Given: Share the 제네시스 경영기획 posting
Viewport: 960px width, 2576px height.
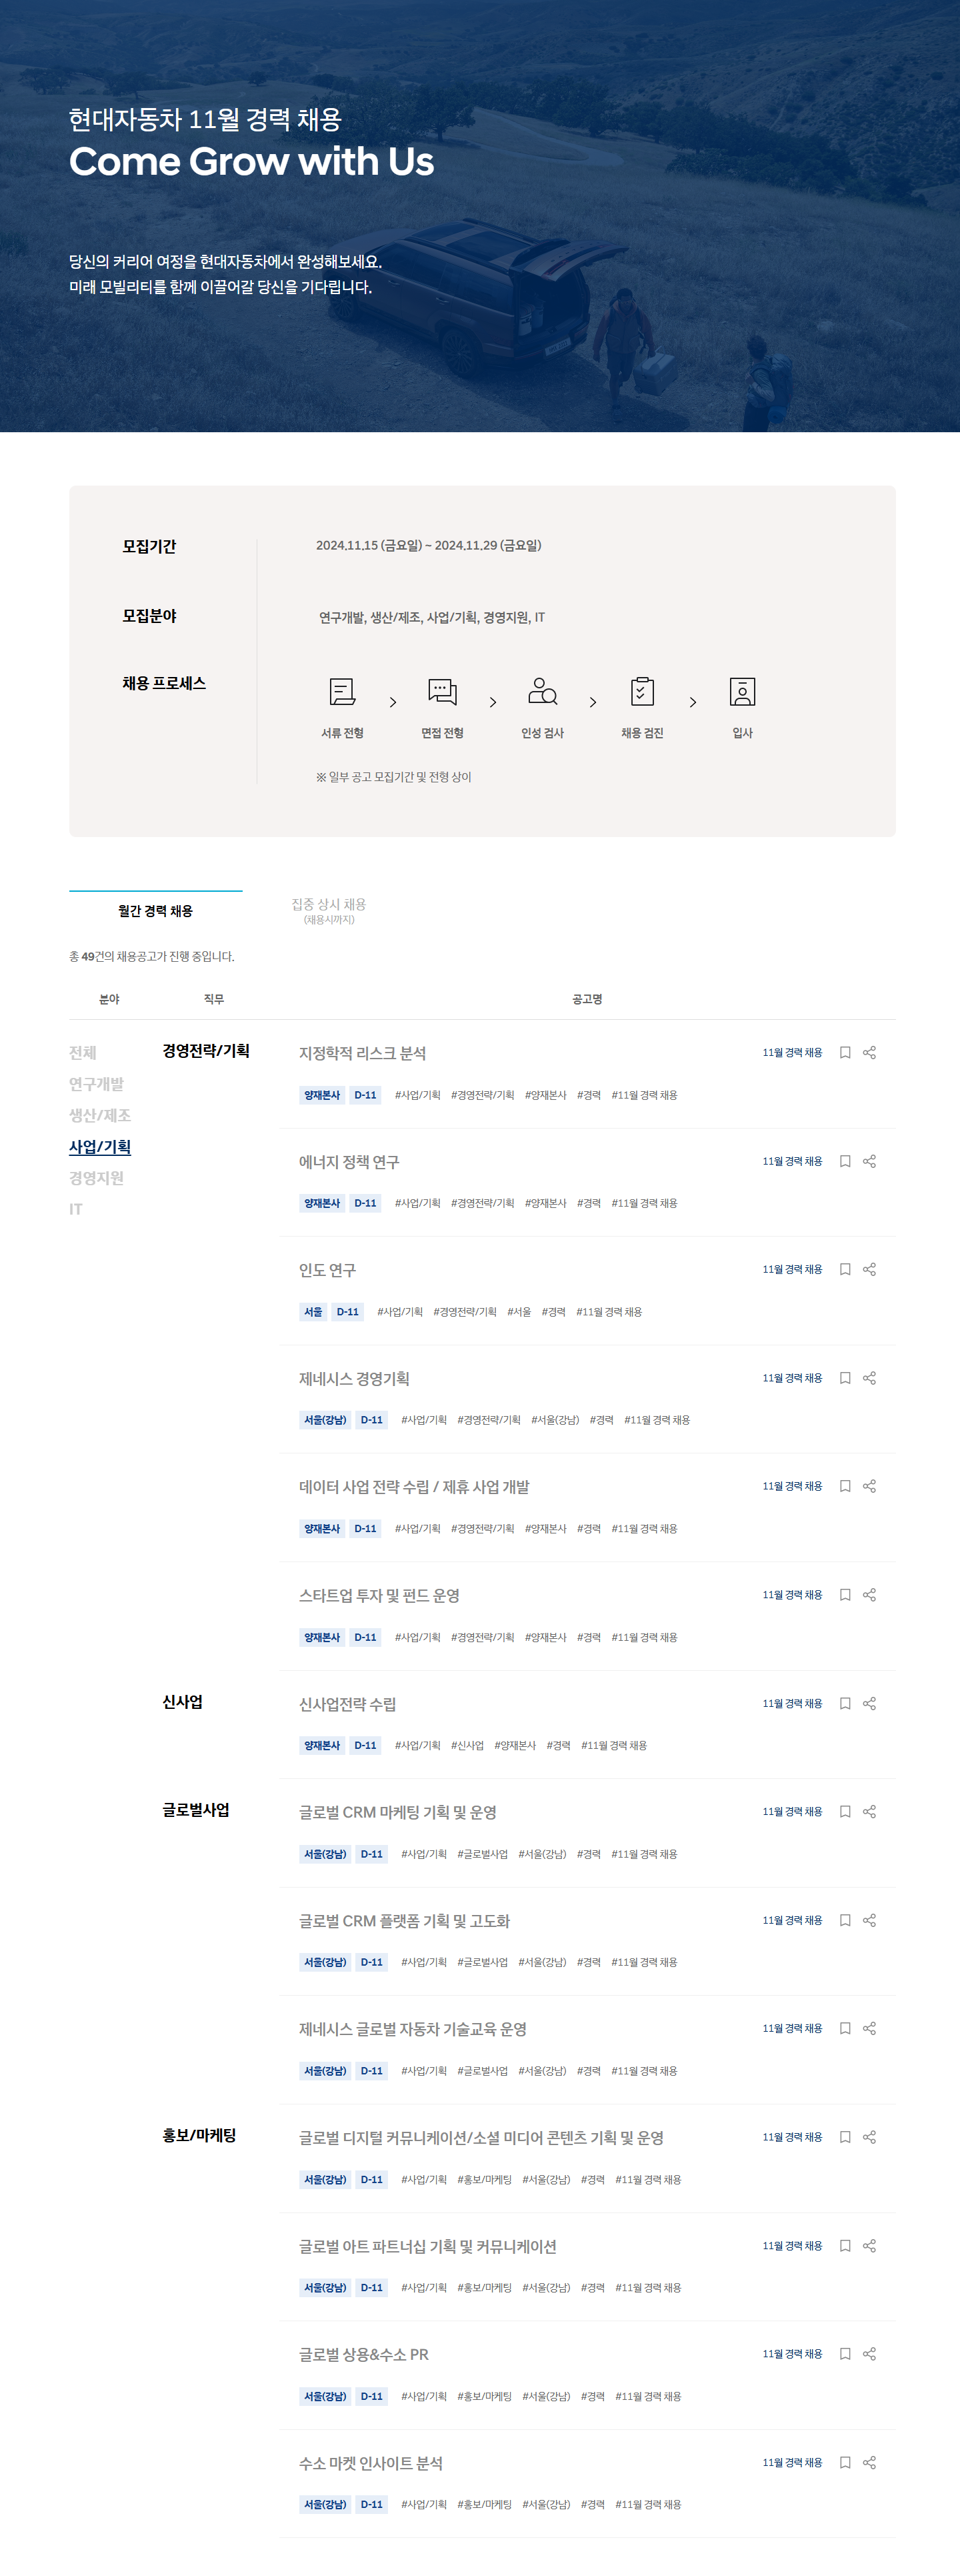Looking at the screenshot, I should [869, 1378].
